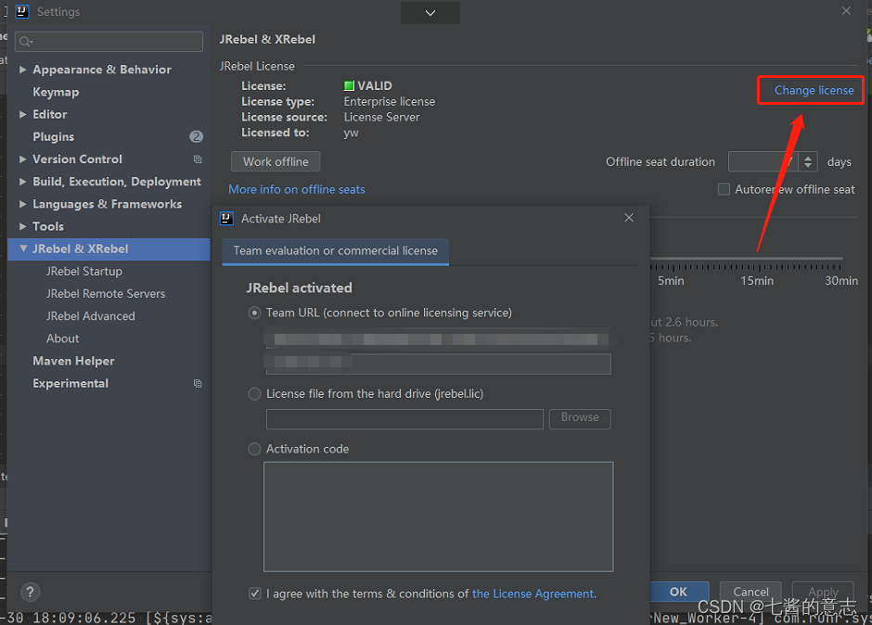Expand the Tools section

click(x=23, y=226)
